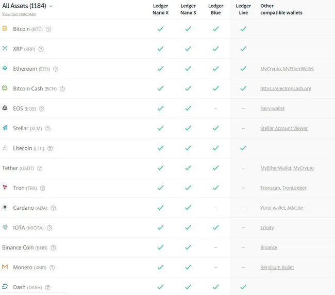Open help icon next to Tether
335x295 pixels.
click(40, 168)
